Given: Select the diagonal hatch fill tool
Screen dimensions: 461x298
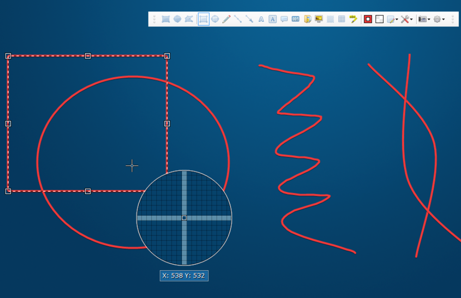Looking at the screenshot, I should [x=330, y=19].
